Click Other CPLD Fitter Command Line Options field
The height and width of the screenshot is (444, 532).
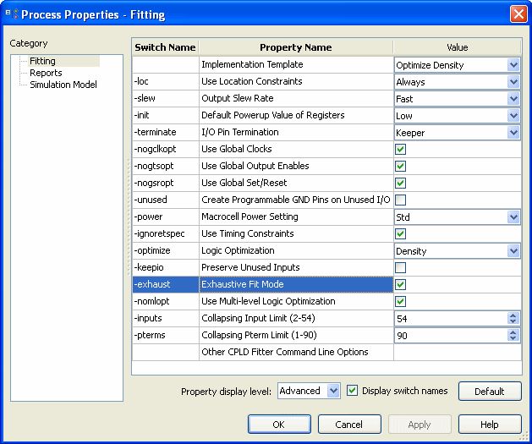point(457,352)
